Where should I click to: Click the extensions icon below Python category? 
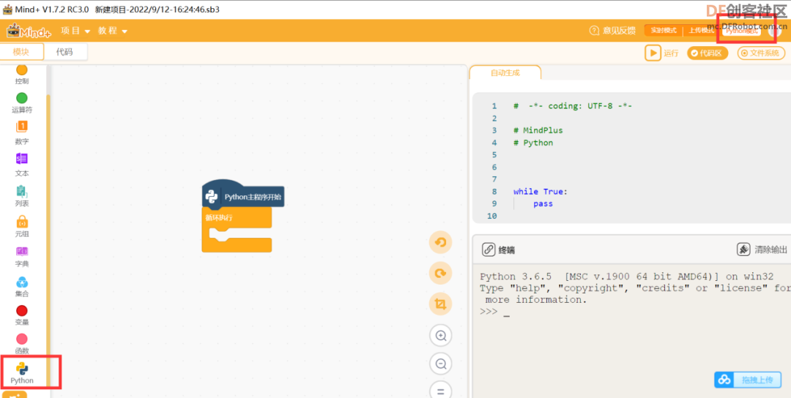(x=15, y=394)
